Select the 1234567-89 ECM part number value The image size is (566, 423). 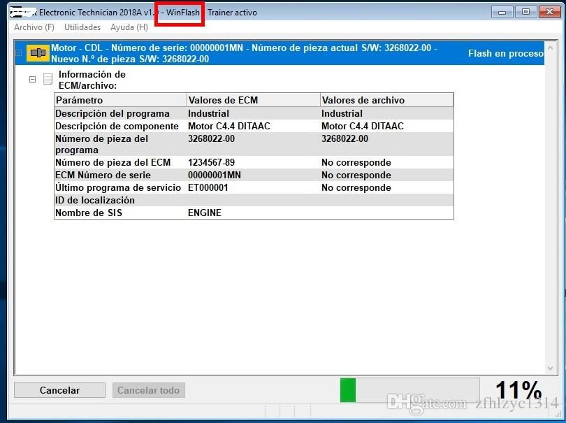pyautogui.click(x=211, y=162)
